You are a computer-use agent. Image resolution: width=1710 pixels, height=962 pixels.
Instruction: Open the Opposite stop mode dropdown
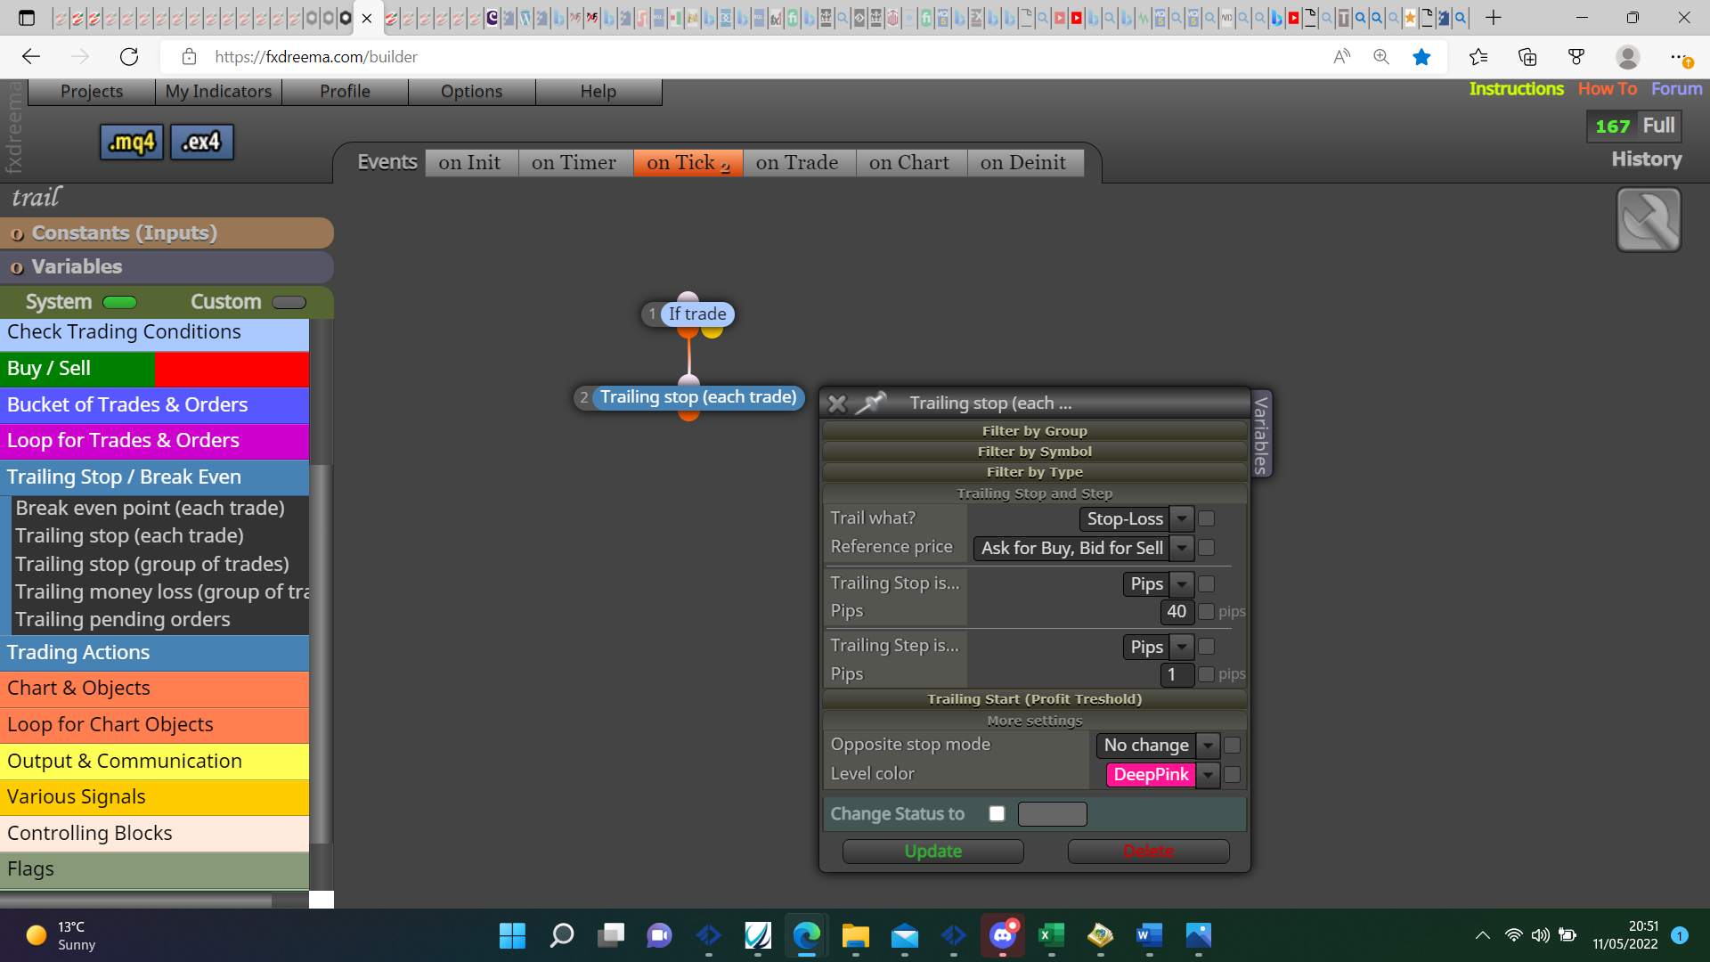1158,746
